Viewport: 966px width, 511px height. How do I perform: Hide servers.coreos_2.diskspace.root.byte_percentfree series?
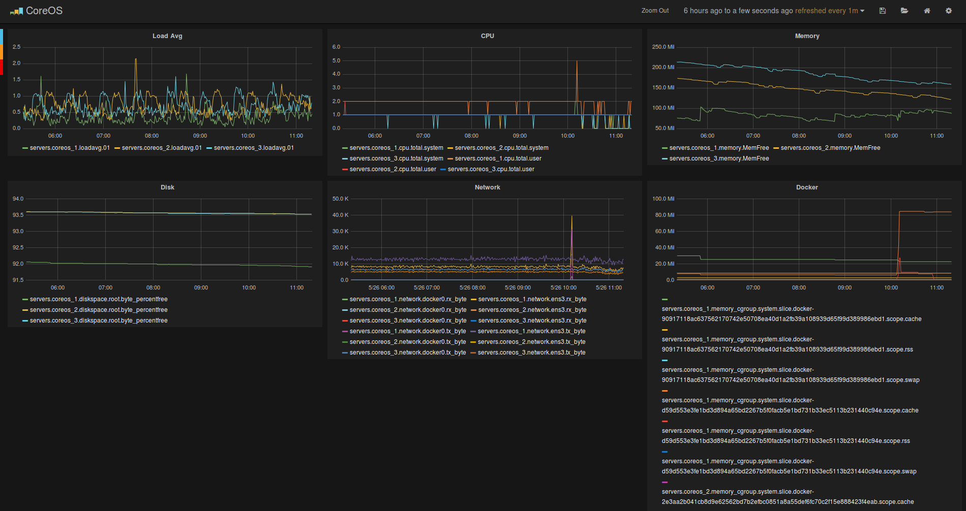99,310
